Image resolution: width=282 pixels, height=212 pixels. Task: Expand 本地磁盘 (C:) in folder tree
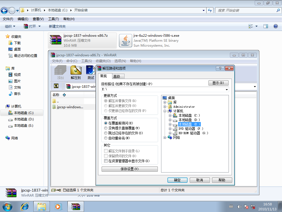click(x=170, y=116)
